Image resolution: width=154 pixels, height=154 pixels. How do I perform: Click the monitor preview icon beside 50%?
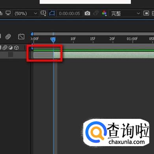8,13
